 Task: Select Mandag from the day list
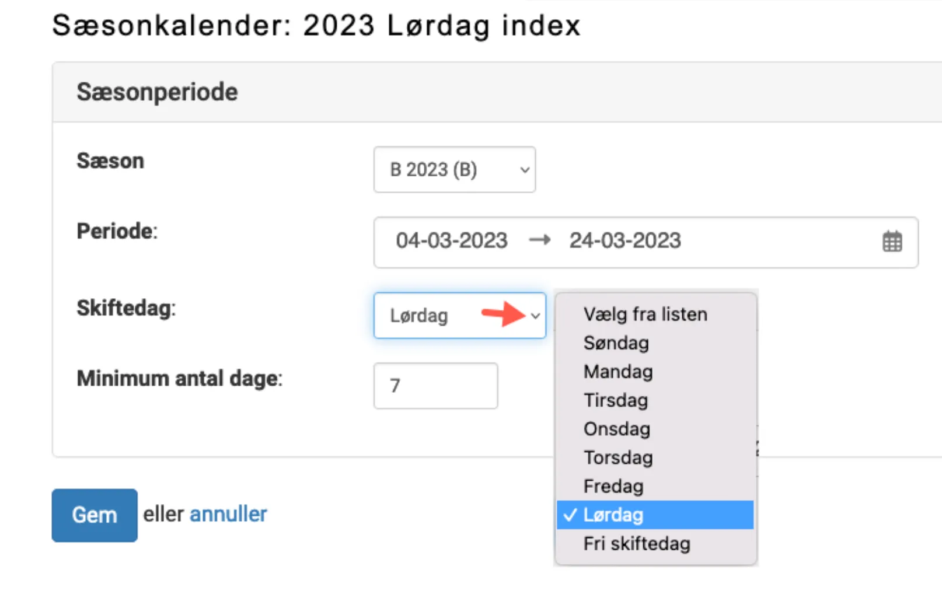click(x=617, y=372)
